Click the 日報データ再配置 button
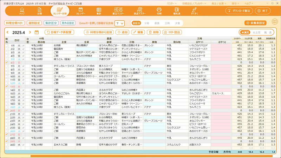 [x=59, y=32]
